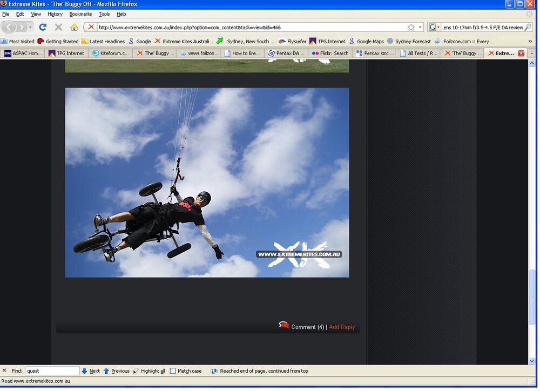Viewport: 540px width, 391px height.
Task: Open the list all tabs dropdown
Action: 531,53
